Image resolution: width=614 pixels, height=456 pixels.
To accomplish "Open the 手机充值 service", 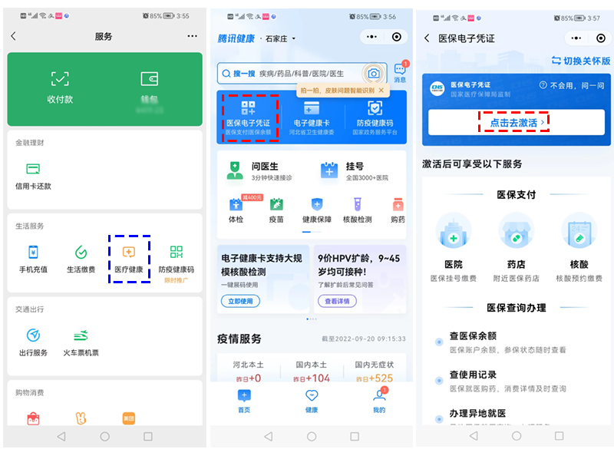I will [x=33, y=259].
